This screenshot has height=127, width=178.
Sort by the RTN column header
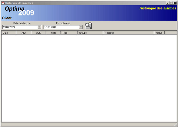pos(53,33)
